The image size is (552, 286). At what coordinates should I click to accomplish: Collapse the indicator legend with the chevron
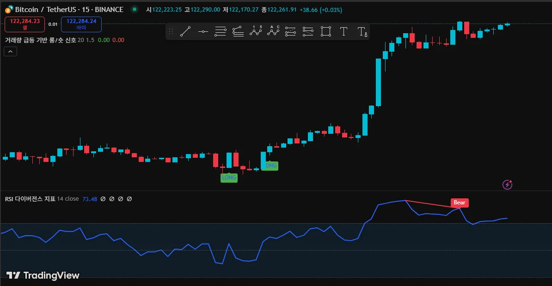pyautogui.click(x=10, y=52)
